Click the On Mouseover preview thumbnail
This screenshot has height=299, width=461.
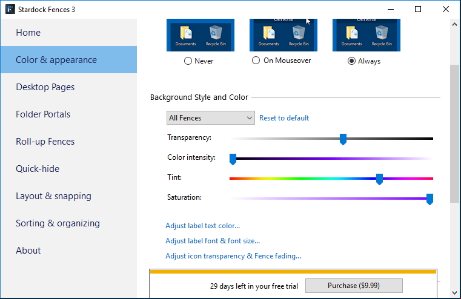284,35
